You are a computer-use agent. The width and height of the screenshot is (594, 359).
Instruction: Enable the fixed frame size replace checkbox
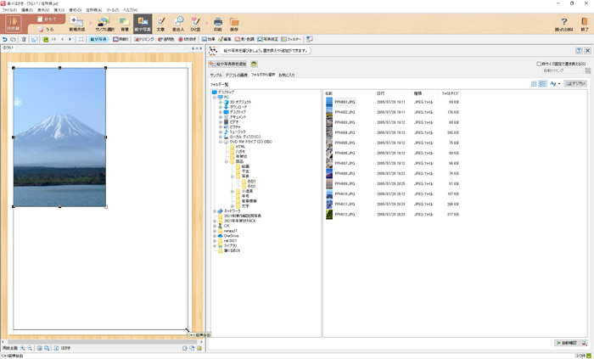[539, 64]
